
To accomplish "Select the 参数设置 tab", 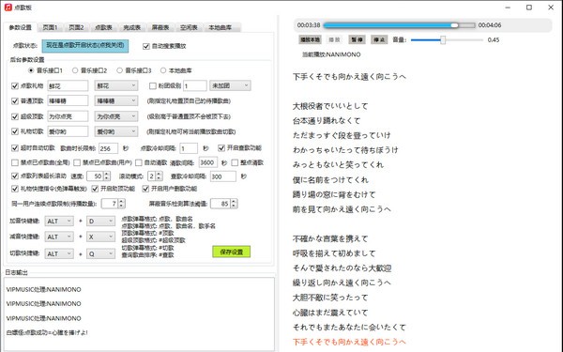I will (20, 27).
